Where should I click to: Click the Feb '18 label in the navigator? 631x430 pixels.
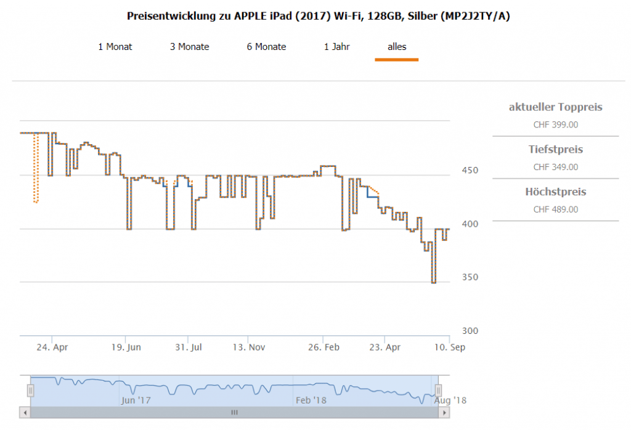point(311,400)
